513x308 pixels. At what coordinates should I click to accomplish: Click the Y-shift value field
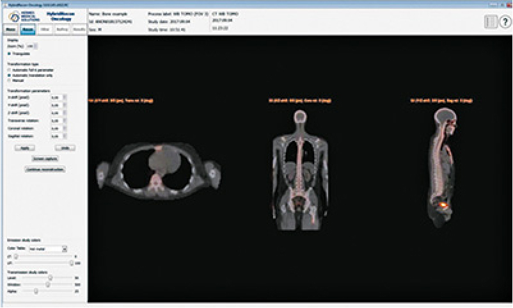coord(56,105)
